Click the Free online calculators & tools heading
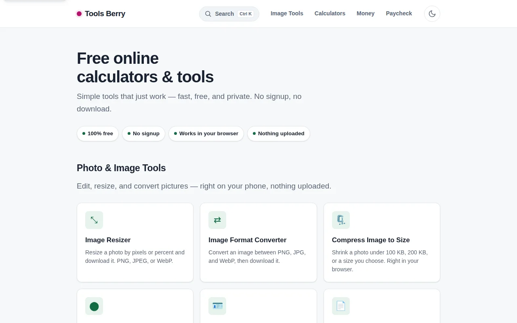This screenshot has height=323, width=517. (x=145, y=67)
